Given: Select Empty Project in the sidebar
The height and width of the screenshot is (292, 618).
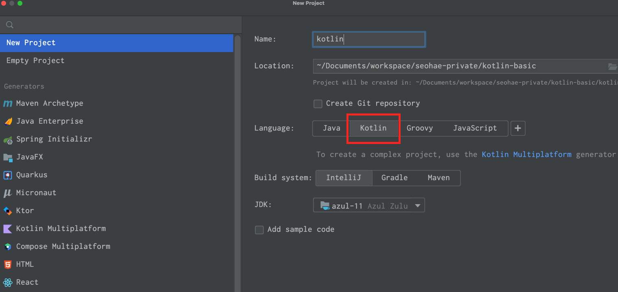Looking at the screenshot, I should tap(116, 61).
